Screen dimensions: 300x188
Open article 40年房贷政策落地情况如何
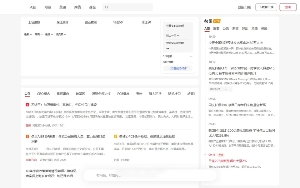(51, 173)
